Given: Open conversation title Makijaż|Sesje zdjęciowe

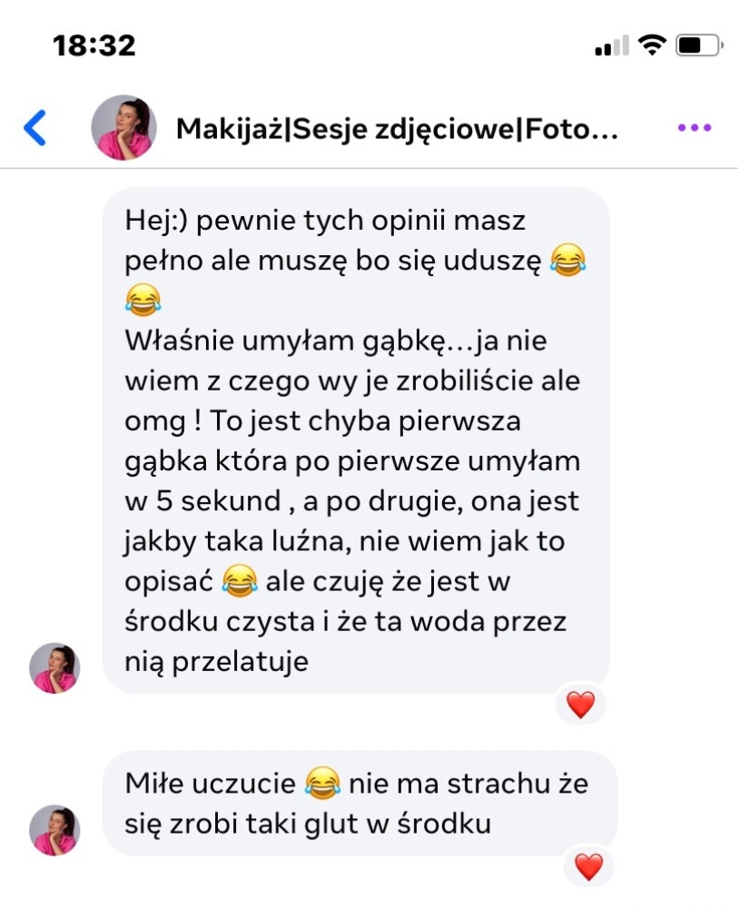Looking at the screenshot, I should (397, 129).
